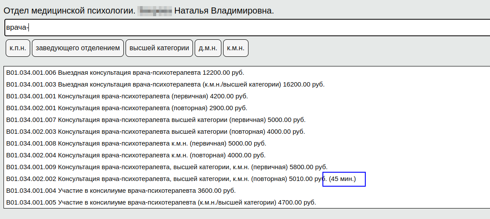The image size is (490, 219).
Task: Click the search text field containing "врача-"
Action: coord(245,28)
